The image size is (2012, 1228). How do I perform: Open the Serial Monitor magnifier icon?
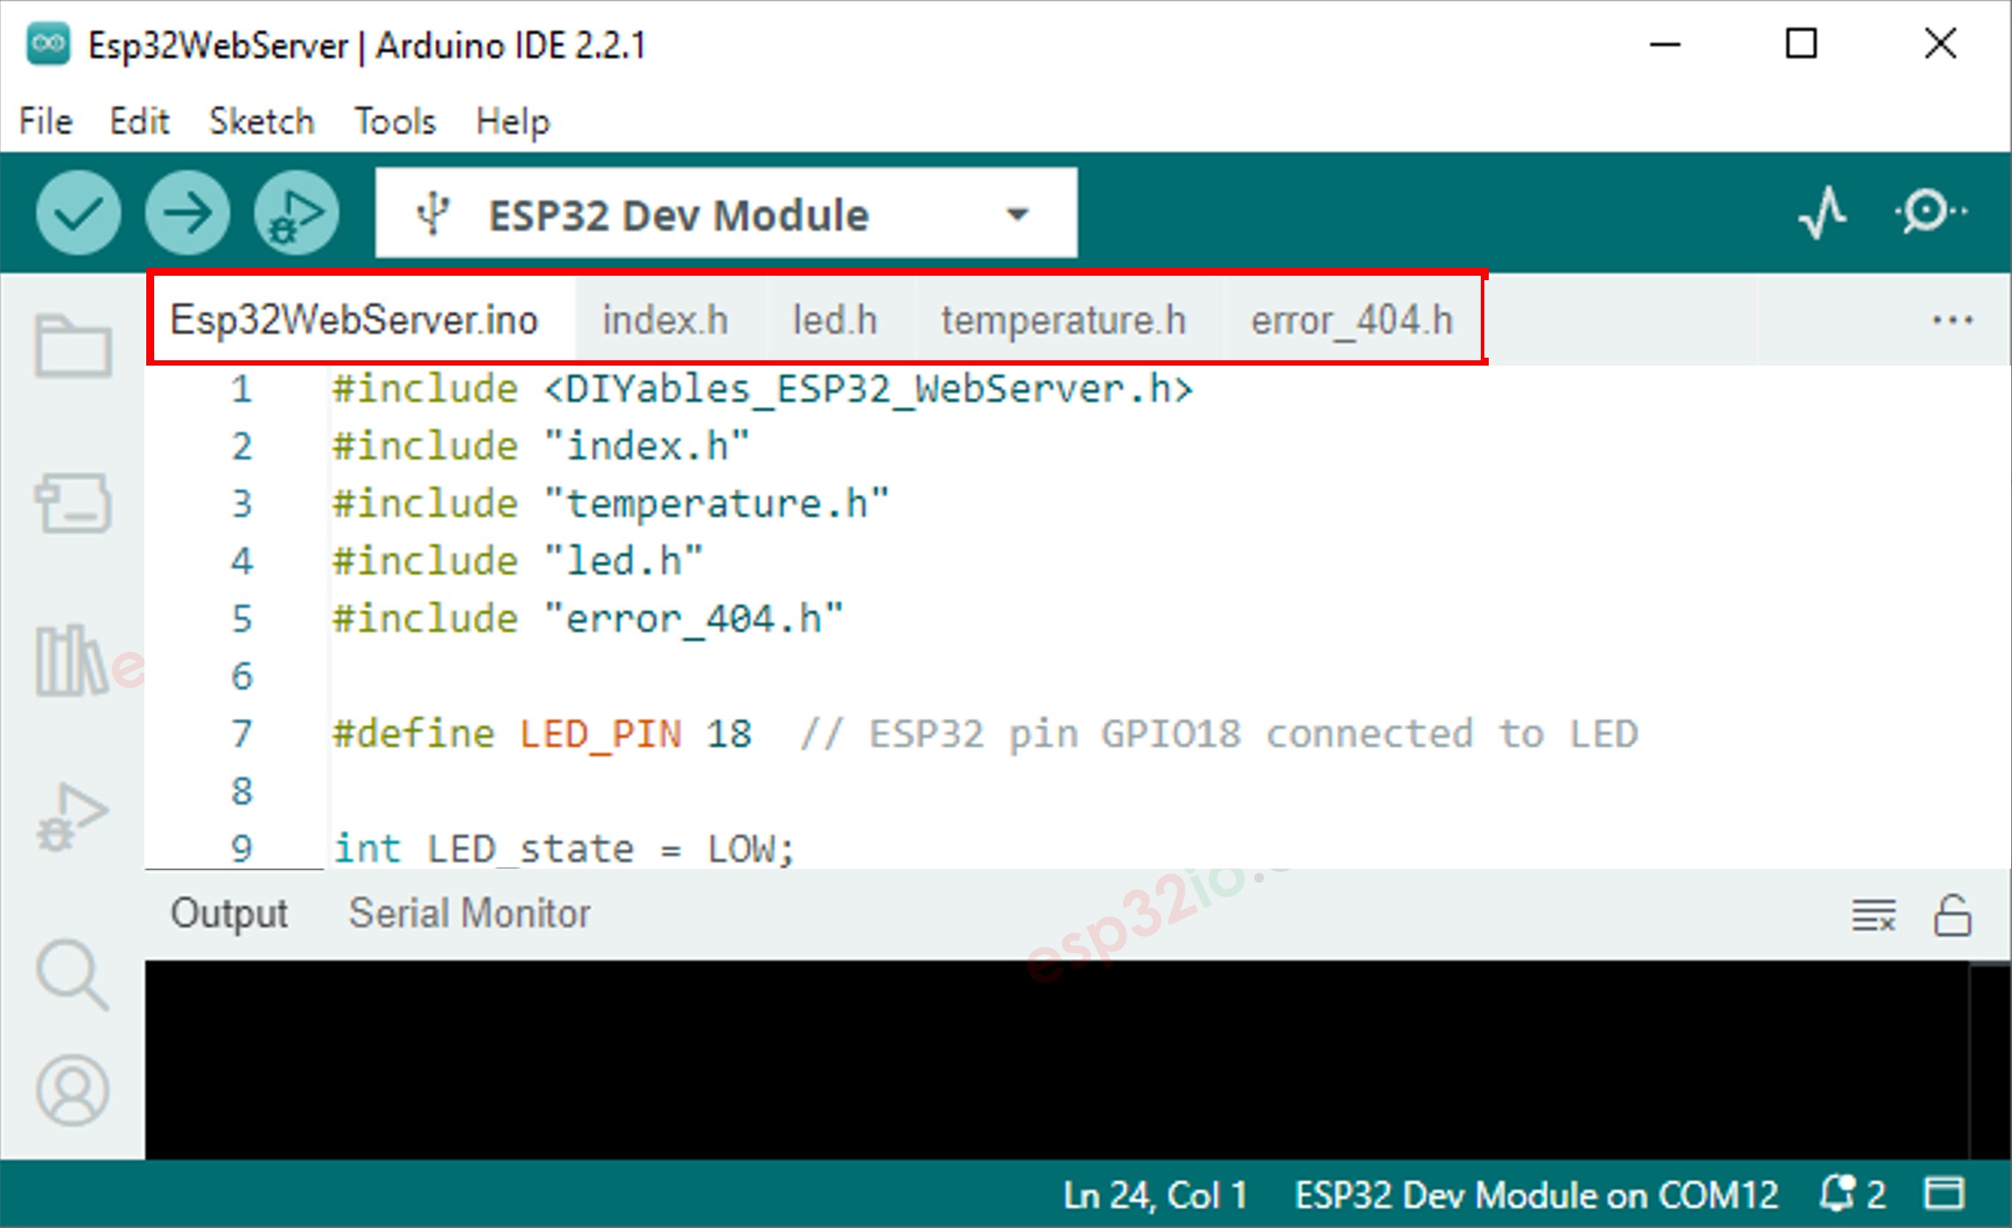click(x=1929, y=211)
